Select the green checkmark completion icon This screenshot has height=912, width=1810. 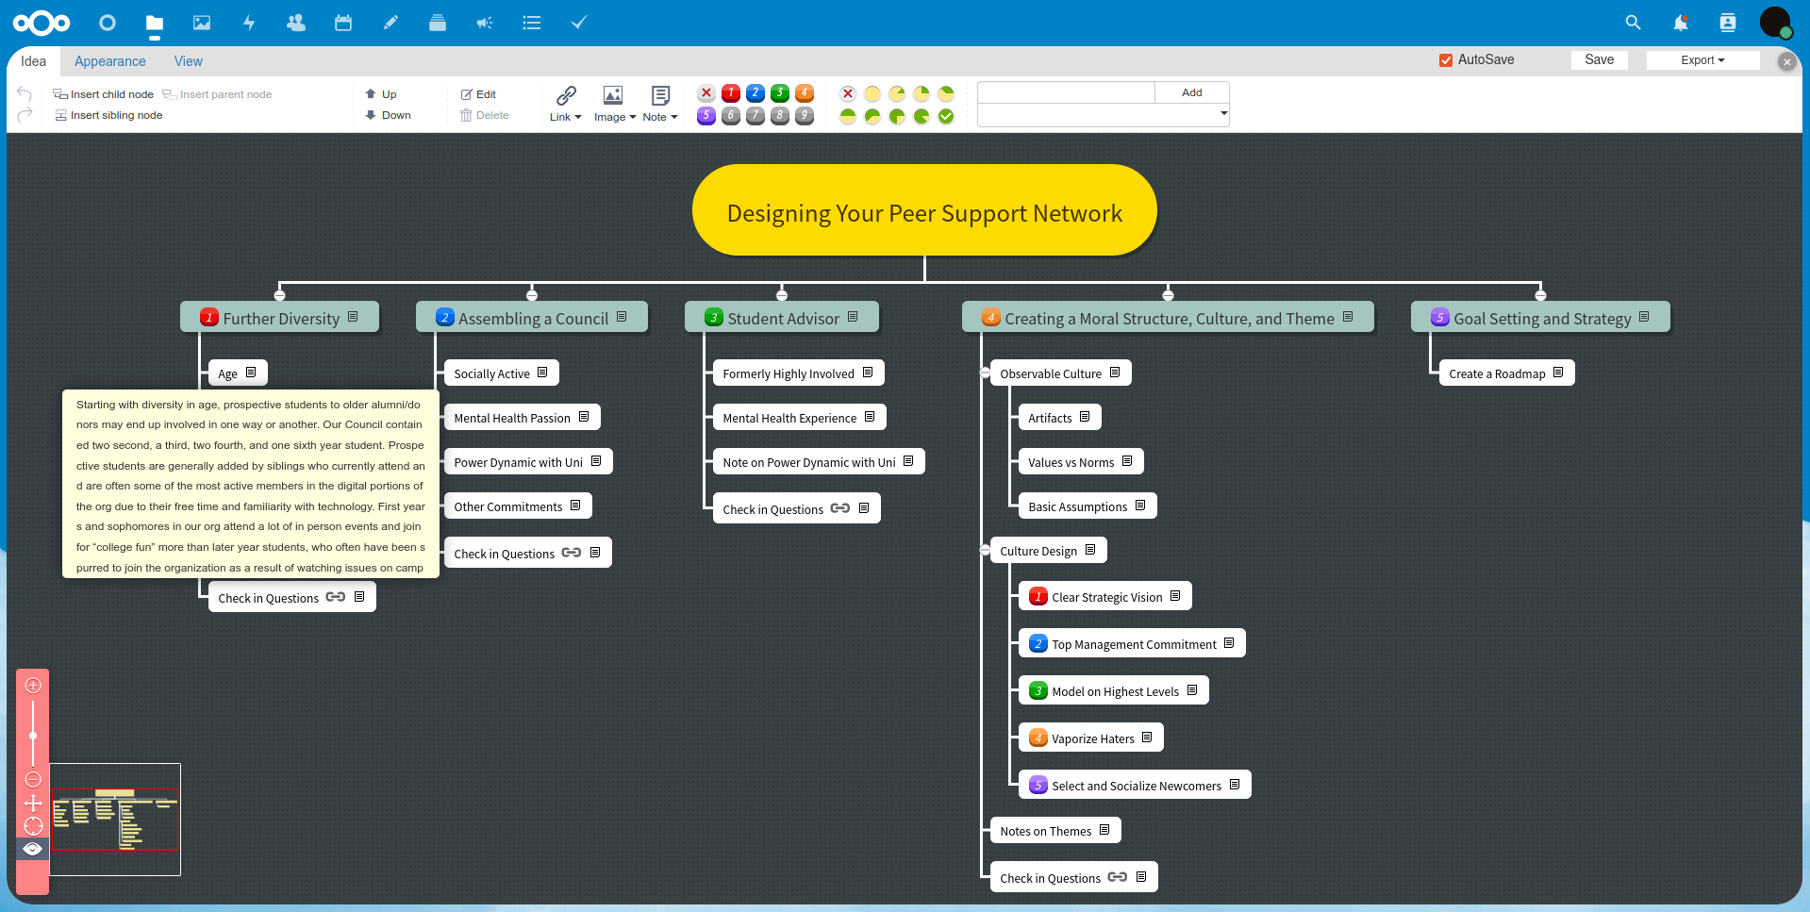click(x=946, y=116)
